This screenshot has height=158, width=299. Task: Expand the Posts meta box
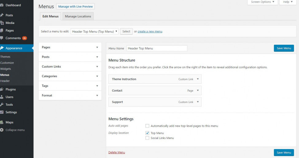coord(97,57)
